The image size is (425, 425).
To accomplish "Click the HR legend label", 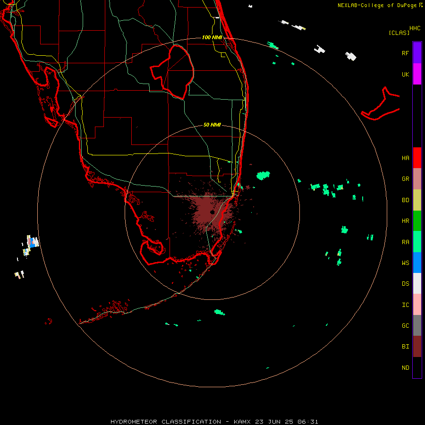I will coord(405,221).
